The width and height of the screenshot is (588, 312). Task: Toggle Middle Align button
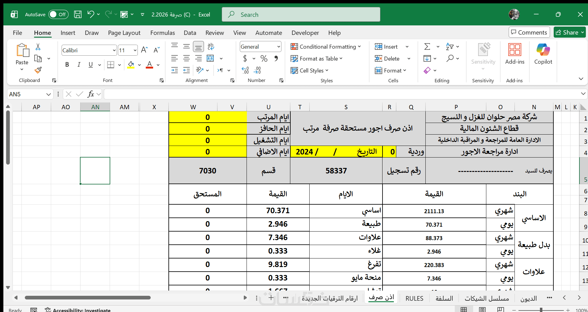187,46
